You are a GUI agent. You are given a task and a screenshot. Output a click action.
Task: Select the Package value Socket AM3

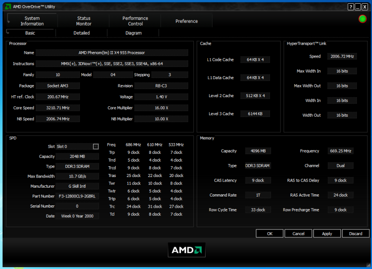(x=58, y=85)
